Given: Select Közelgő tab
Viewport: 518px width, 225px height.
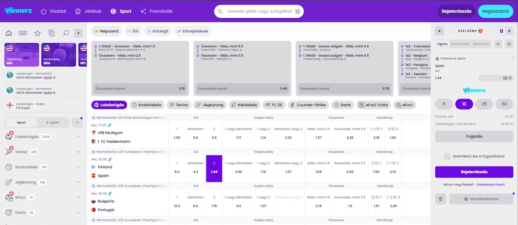Looking at the screenshot, I should point(158,31).
